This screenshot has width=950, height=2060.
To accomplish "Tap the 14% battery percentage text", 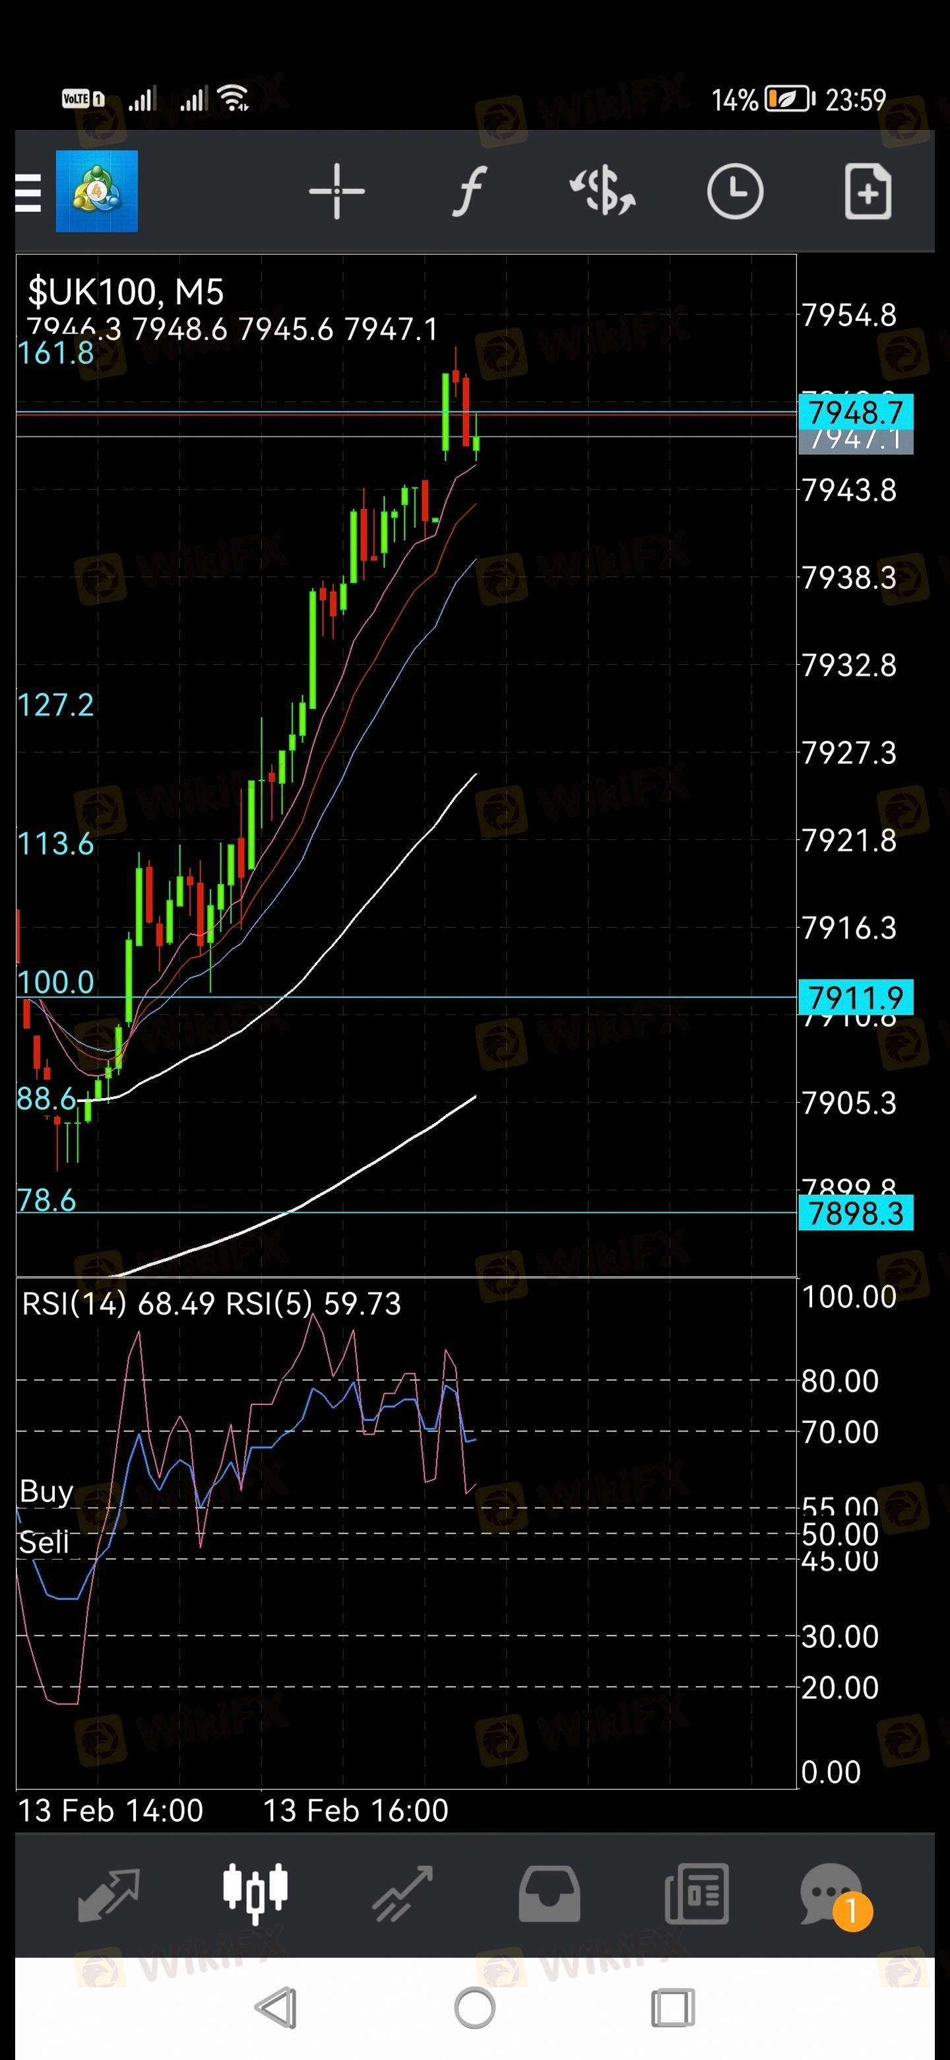I will 734,100.
